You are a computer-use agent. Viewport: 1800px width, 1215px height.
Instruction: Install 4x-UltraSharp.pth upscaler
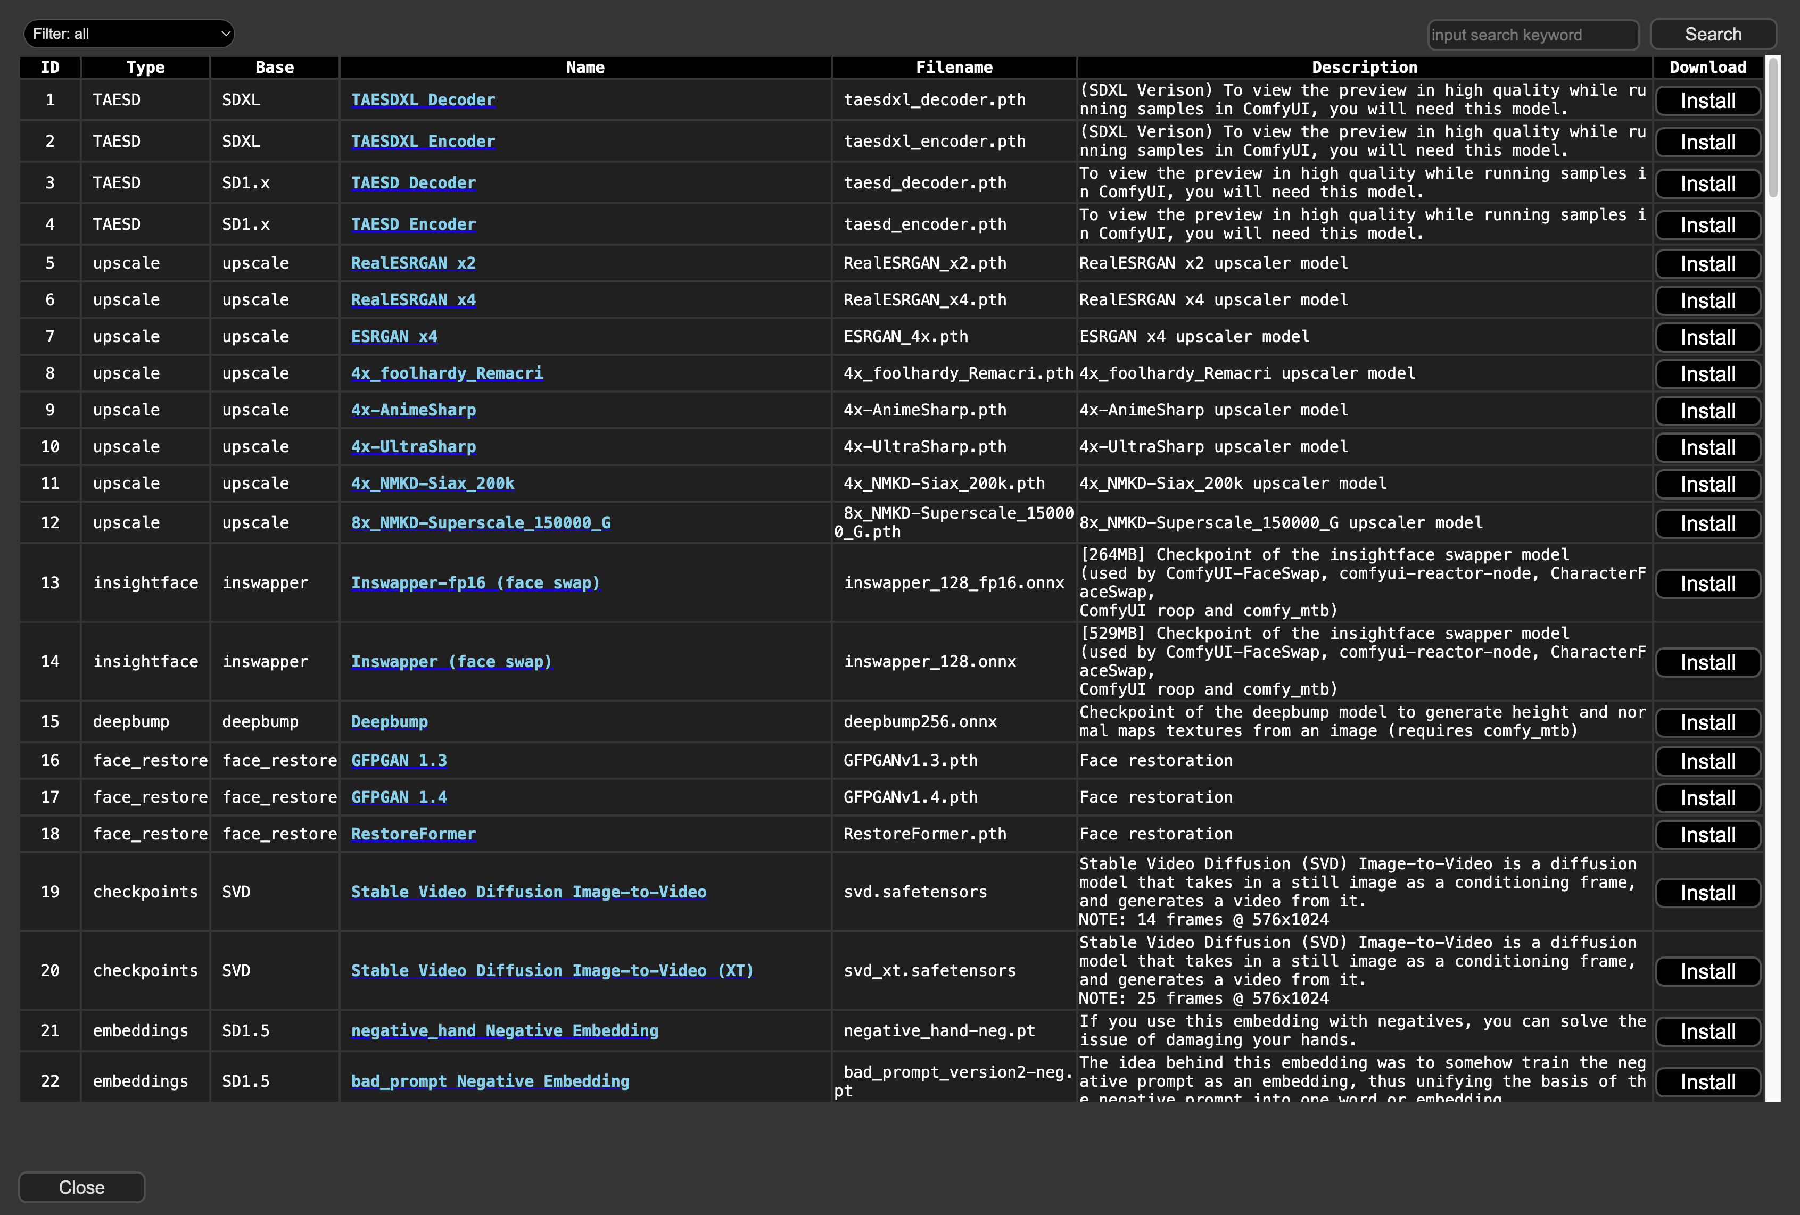(1708, 447)
